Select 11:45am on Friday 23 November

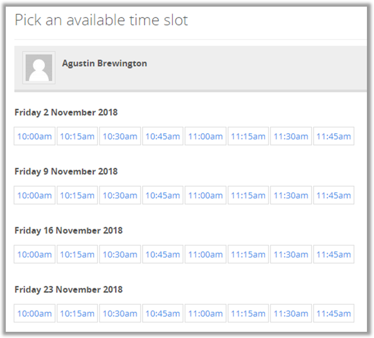click(x=333, y=314)
